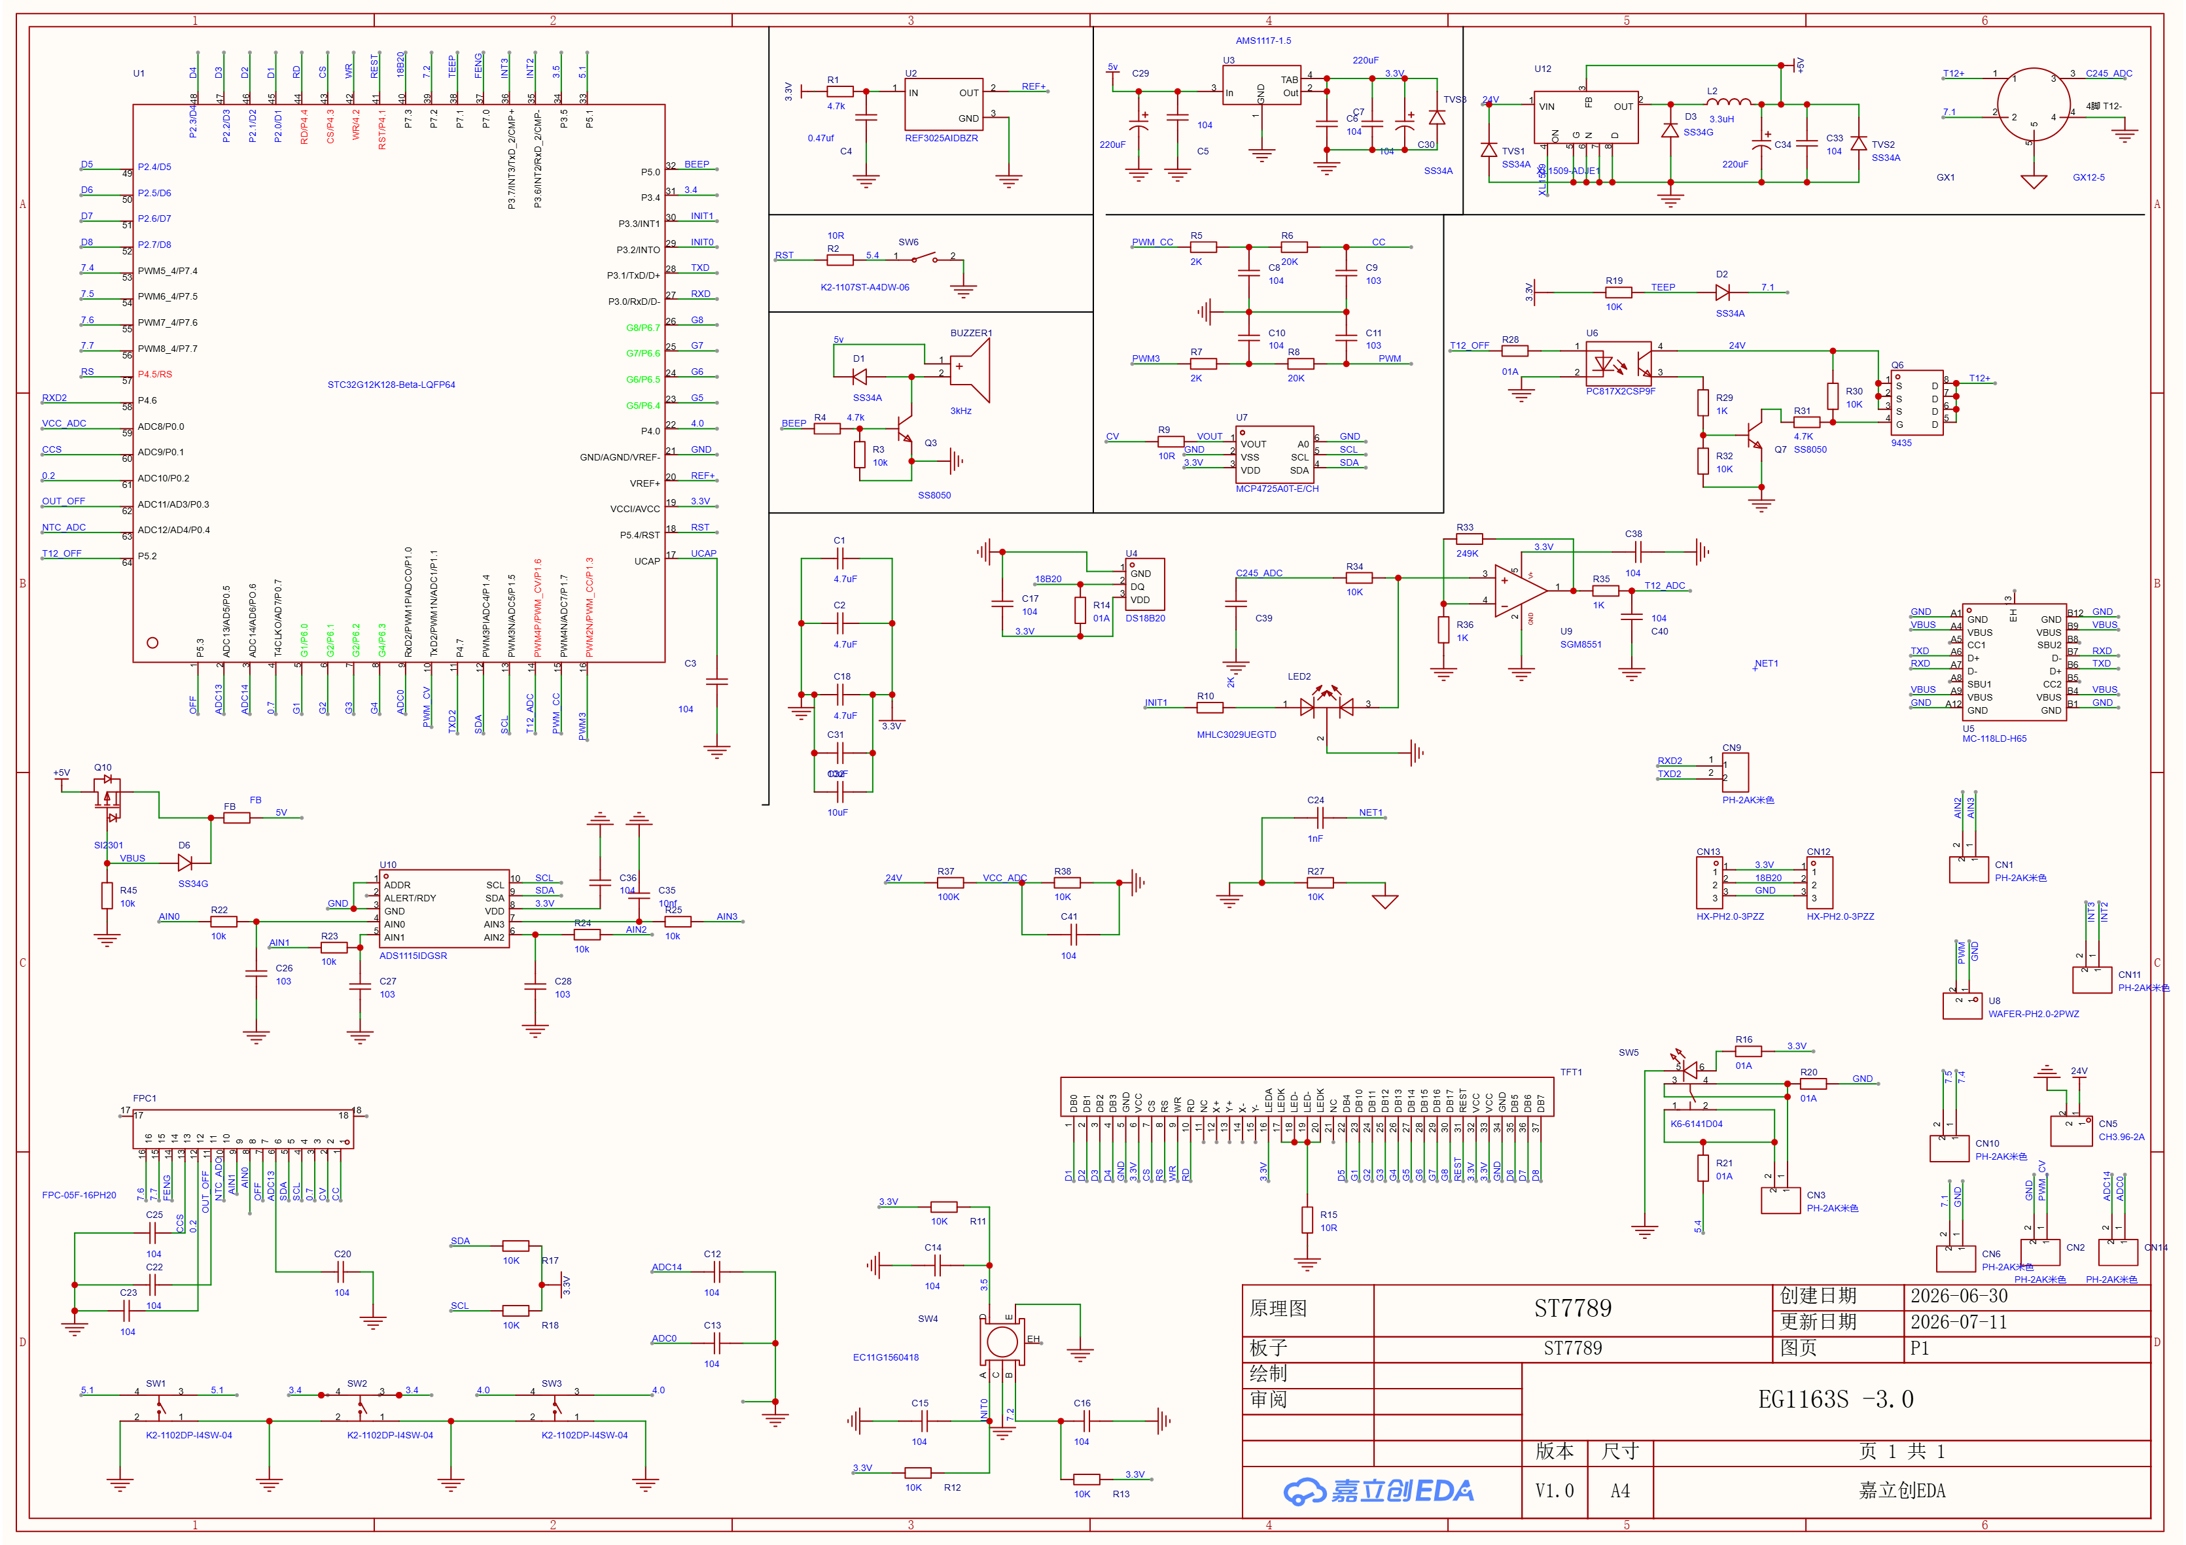This screenshot has width=2186, height=1545.
Task: Click the MHLC3029UEGTD part label
Action: click(x=1236, y=735)
